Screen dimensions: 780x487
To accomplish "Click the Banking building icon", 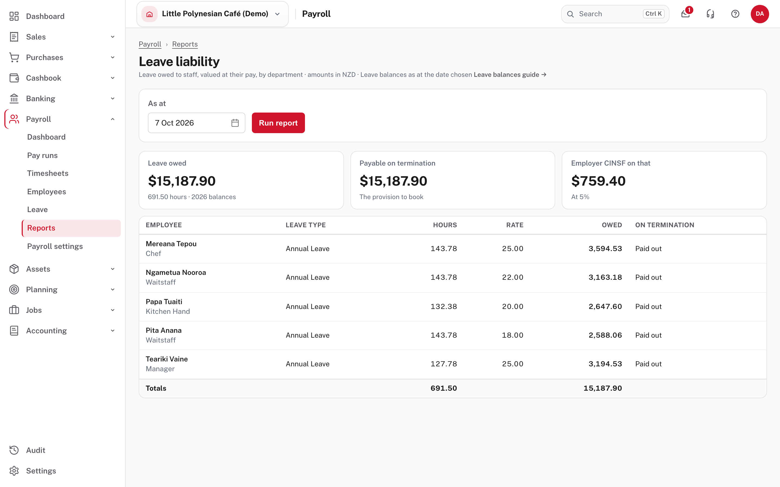I will 14,98.
